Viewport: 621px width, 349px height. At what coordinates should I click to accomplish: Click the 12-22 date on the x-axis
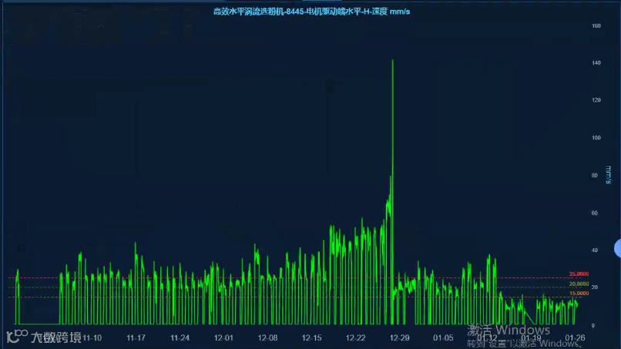356,338
